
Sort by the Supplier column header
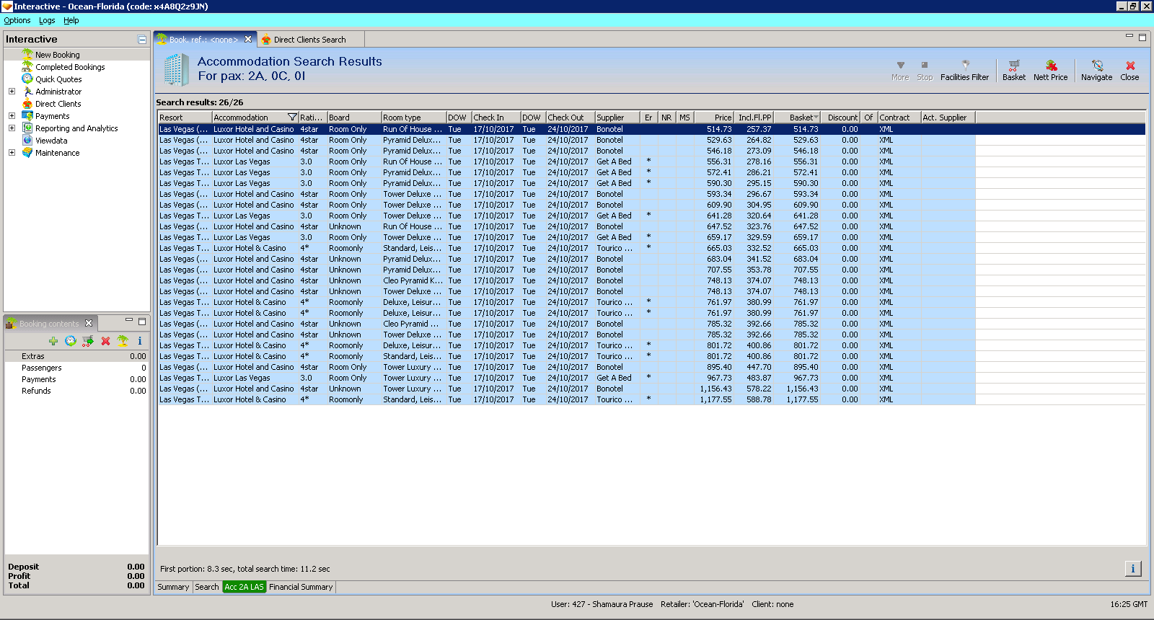tap(617, 118)
